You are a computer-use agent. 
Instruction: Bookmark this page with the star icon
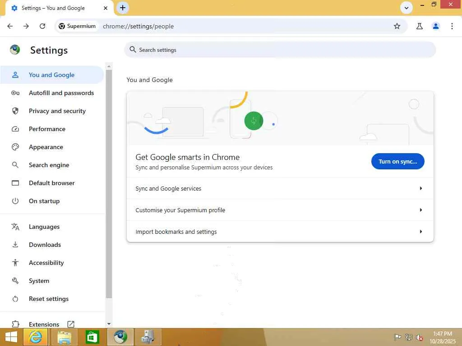click(x=397, y=26)
